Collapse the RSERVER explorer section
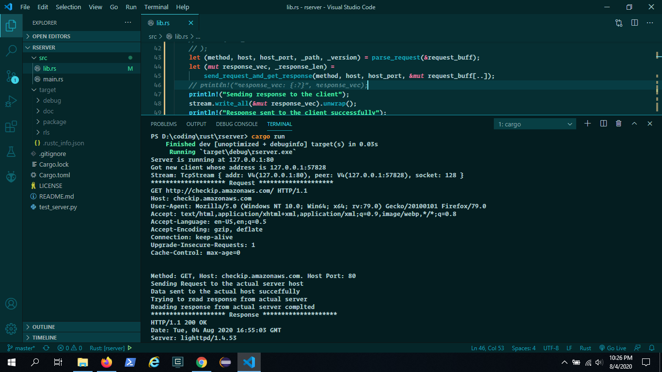Image resolution: width=662 pixels, height=372 pixels. click(x=44, y=47)
